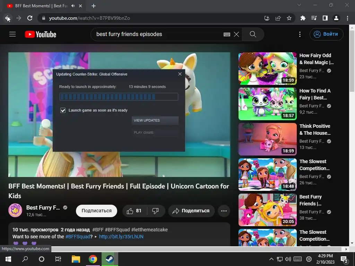
Task: Open the on-screen keyboard in search box
Action: [x=227, y=34]
